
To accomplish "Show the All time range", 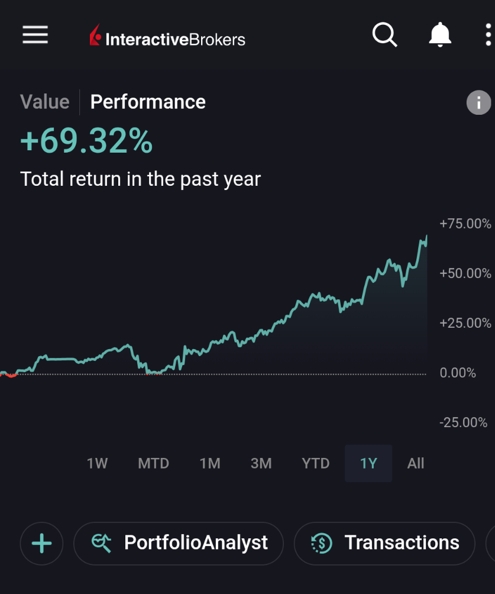I will point(416,463).
